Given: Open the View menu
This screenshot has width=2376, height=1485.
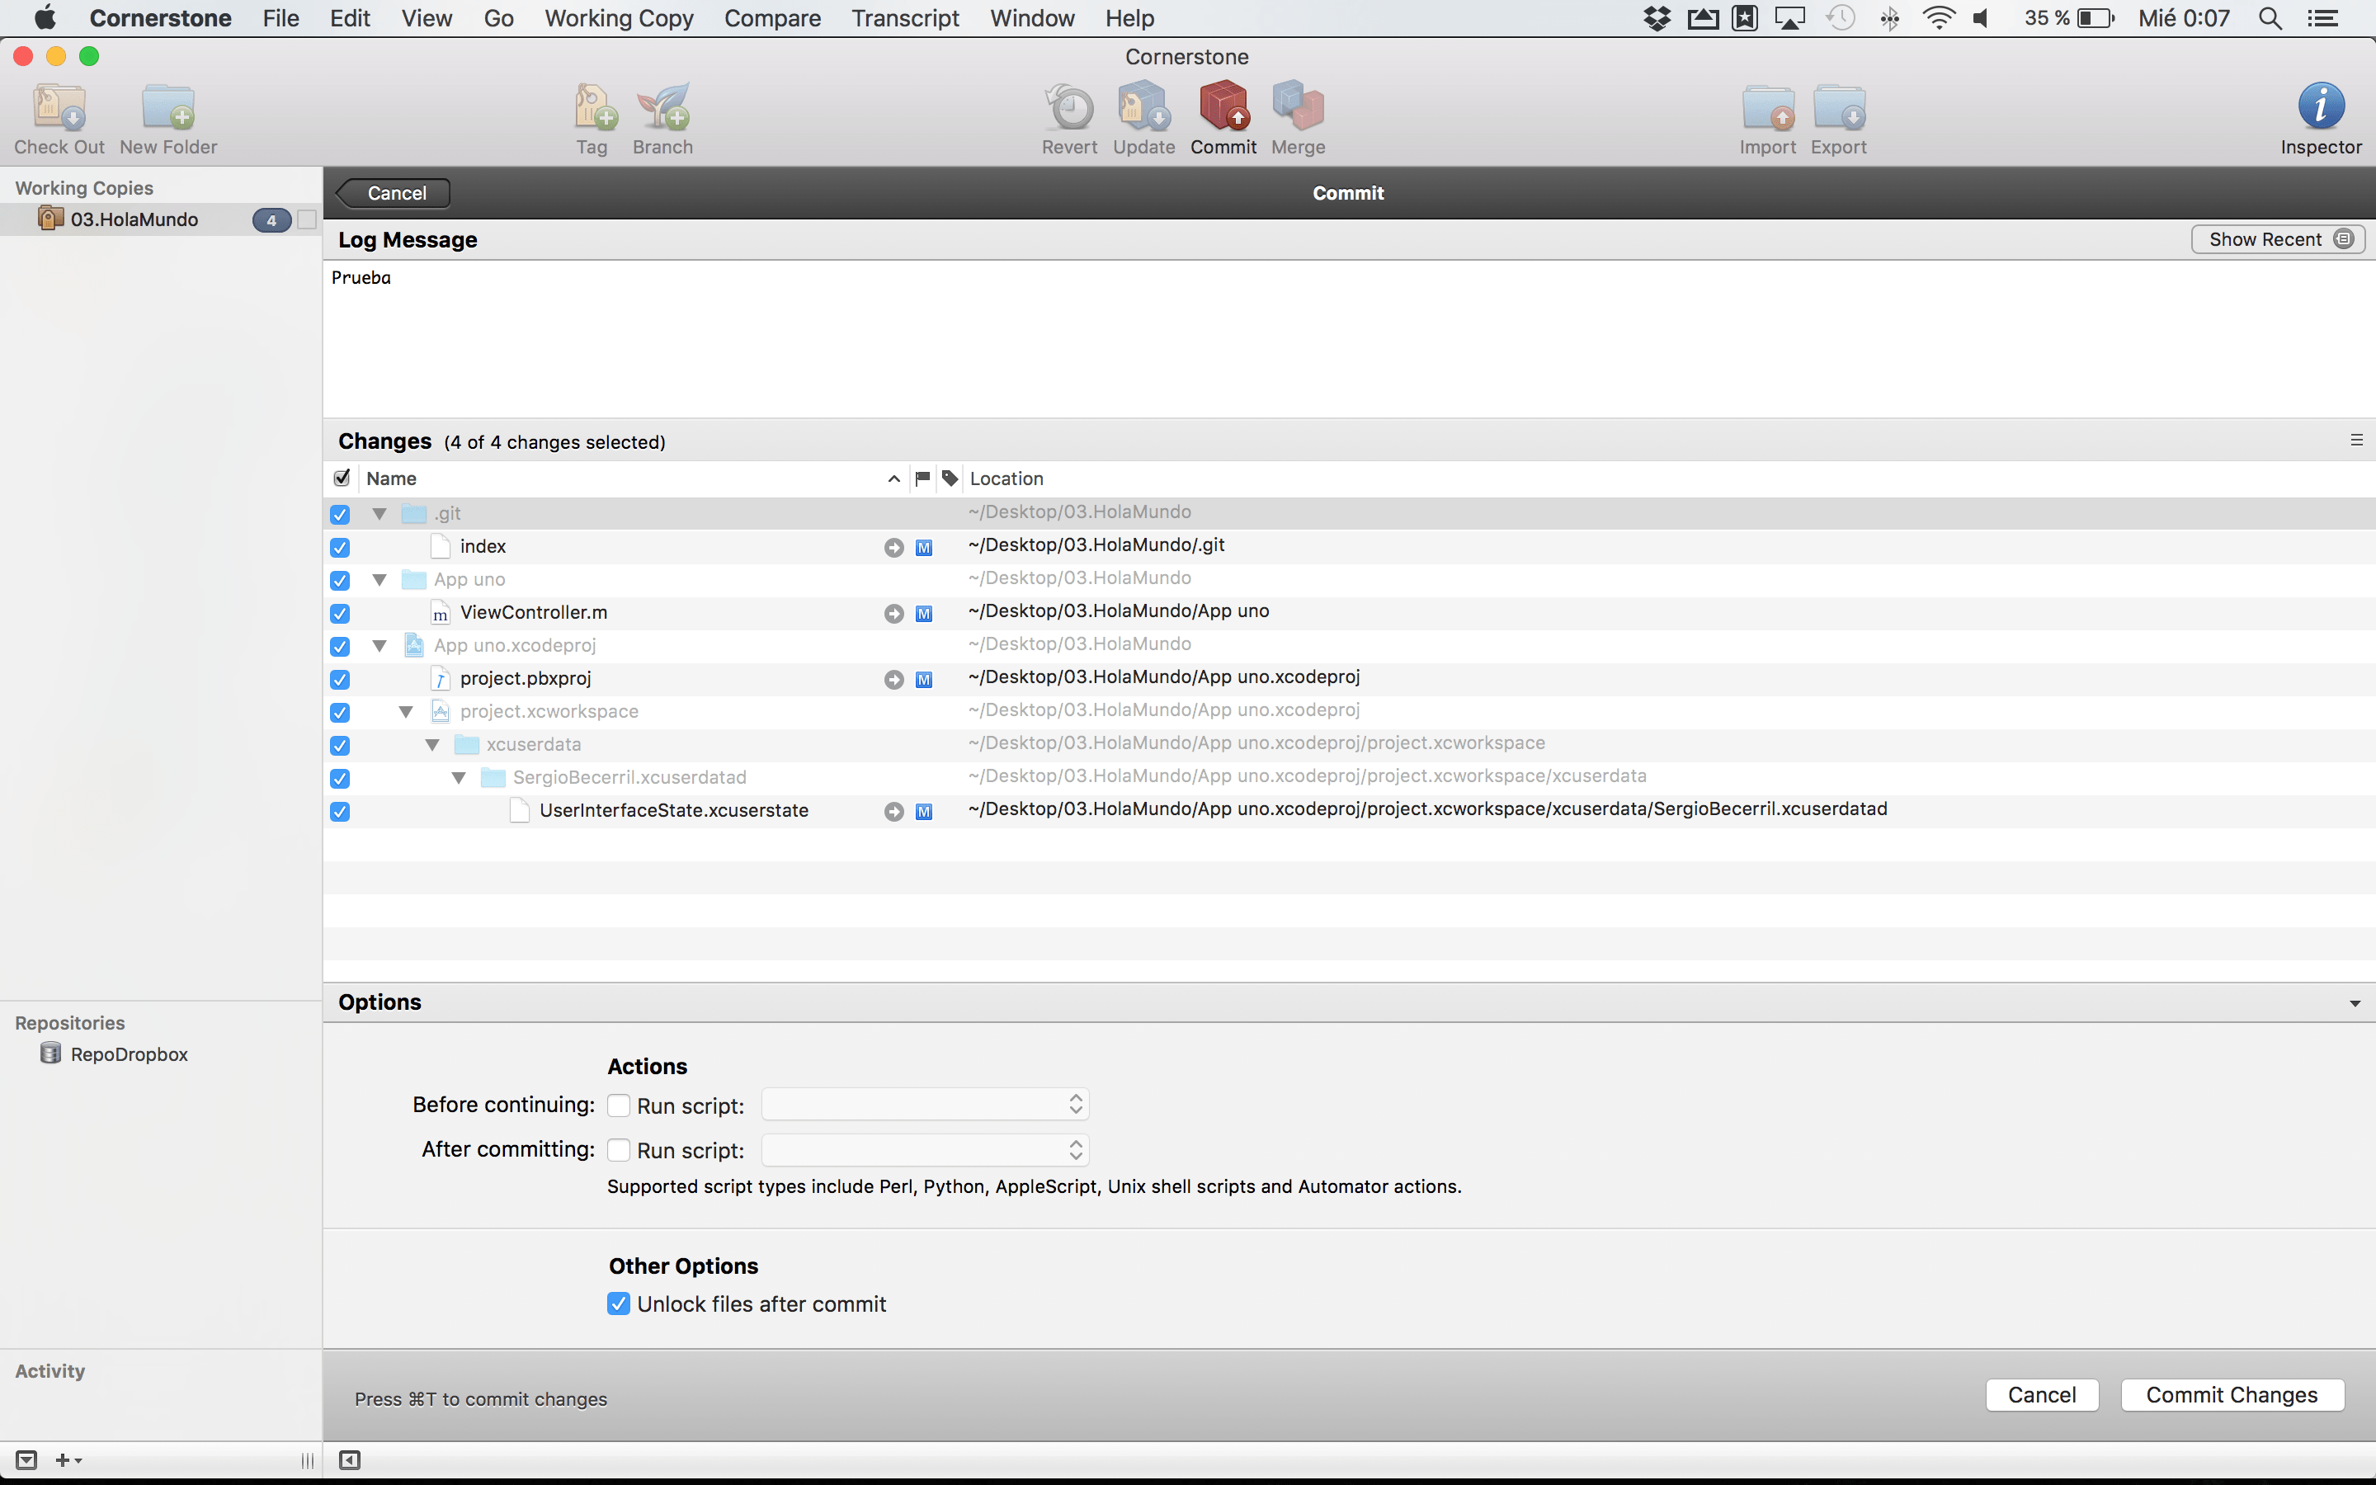Looking at the screenshot, I should (x=427, y=17).
